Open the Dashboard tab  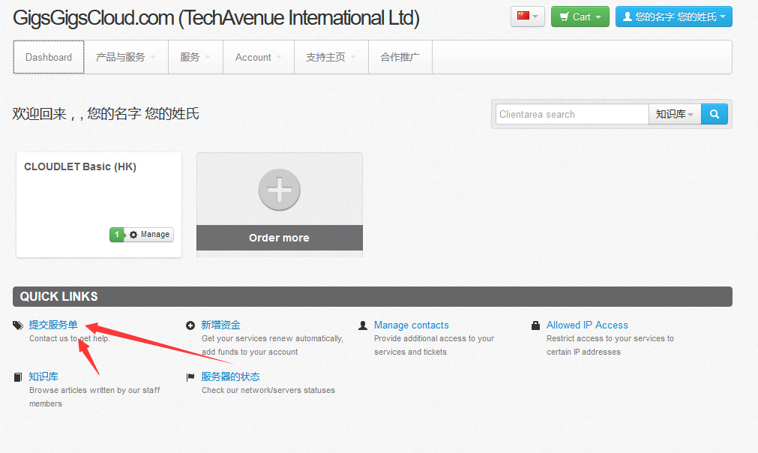click(x=49, y=57)
